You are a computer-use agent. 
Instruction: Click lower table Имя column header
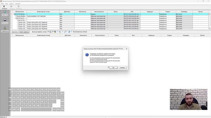click(x=133, y=35)
